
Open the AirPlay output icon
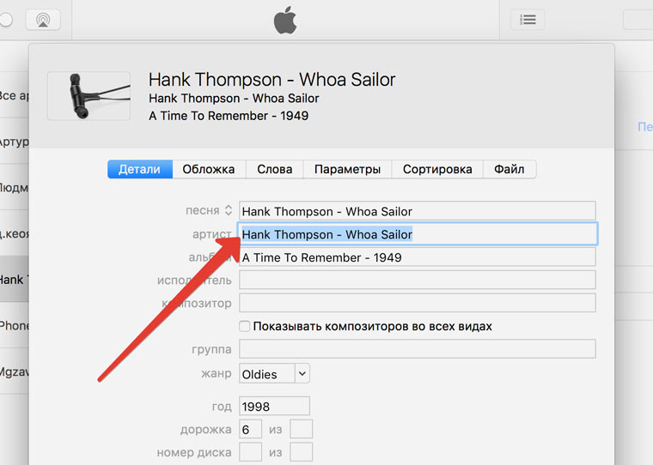[x=43, y=19]
